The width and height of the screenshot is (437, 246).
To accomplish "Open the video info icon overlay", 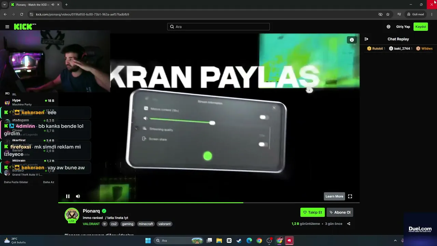I will pyautogui.click(x=352, y=40).
